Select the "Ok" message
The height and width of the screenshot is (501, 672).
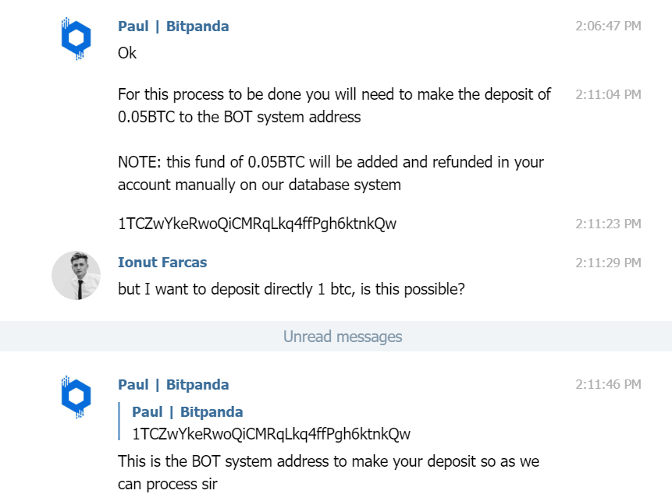127,53
